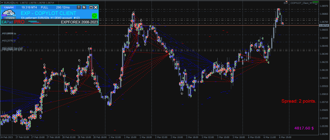330x140 pixels.
Task: Open the tools settings icon on Copylot panel
Action: pos(84,7)
